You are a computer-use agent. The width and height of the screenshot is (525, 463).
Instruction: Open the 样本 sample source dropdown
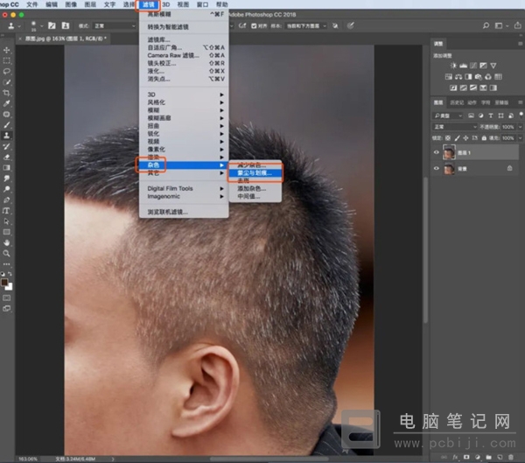tap(306, 25)
